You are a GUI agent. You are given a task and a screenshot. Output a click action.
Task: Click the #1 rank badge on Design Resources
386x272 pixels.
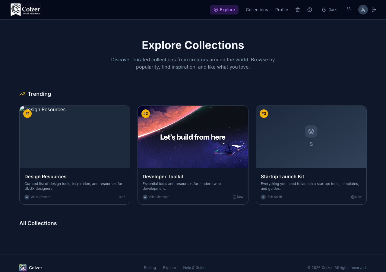tap(27, 113)
